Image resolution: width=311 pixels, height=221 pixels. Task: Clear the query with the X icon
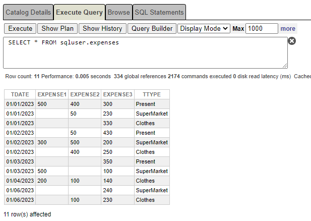pyautogui.click(x=292, y=41)
